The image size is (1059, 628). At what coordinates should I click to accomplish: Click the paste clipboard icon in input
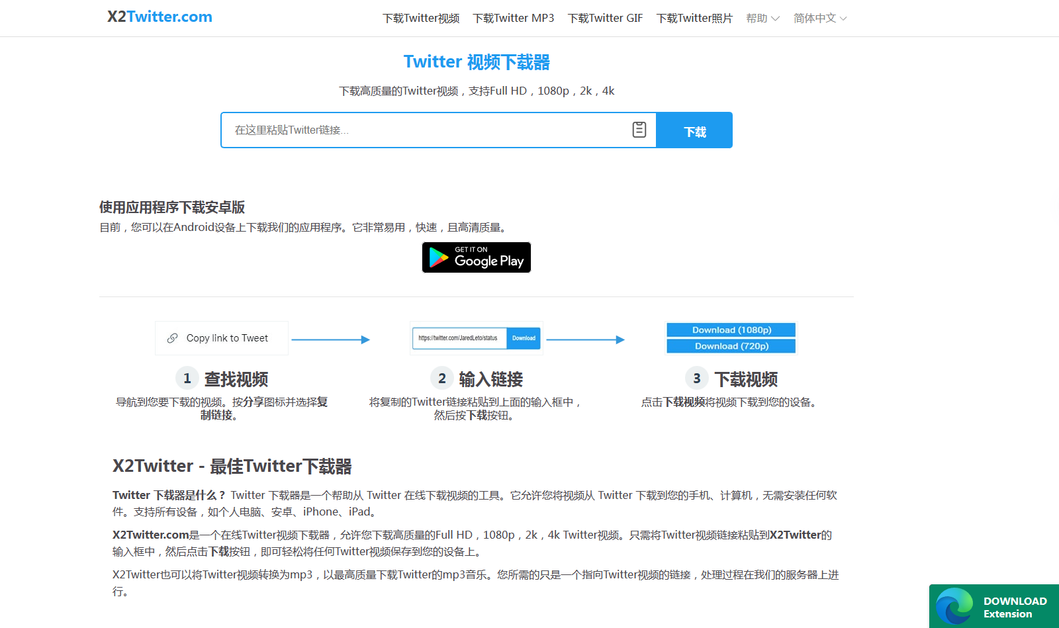point(639,130)
